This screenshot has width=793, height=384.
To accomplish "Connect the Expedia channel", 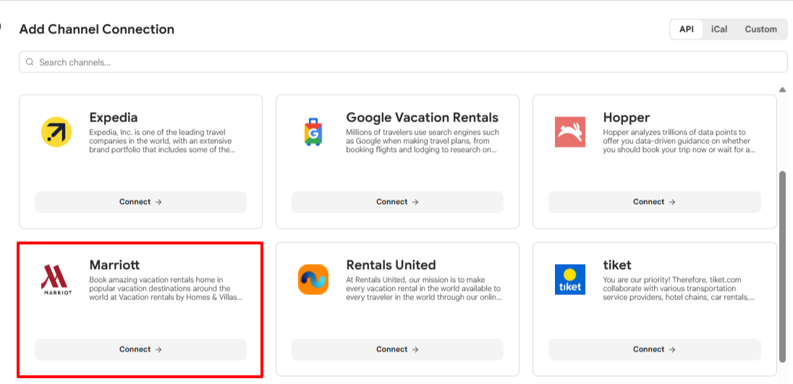I will tap(140, 202).
